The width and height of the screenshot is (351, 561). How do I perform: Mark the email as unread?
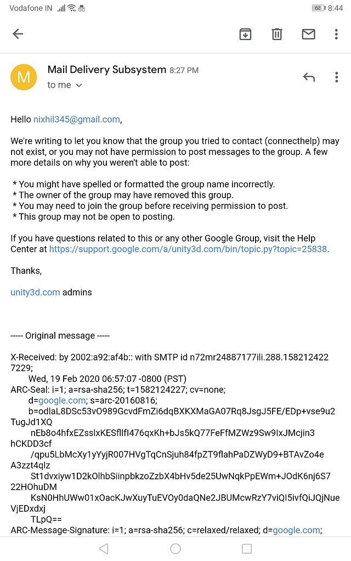(x=308, y=34)
